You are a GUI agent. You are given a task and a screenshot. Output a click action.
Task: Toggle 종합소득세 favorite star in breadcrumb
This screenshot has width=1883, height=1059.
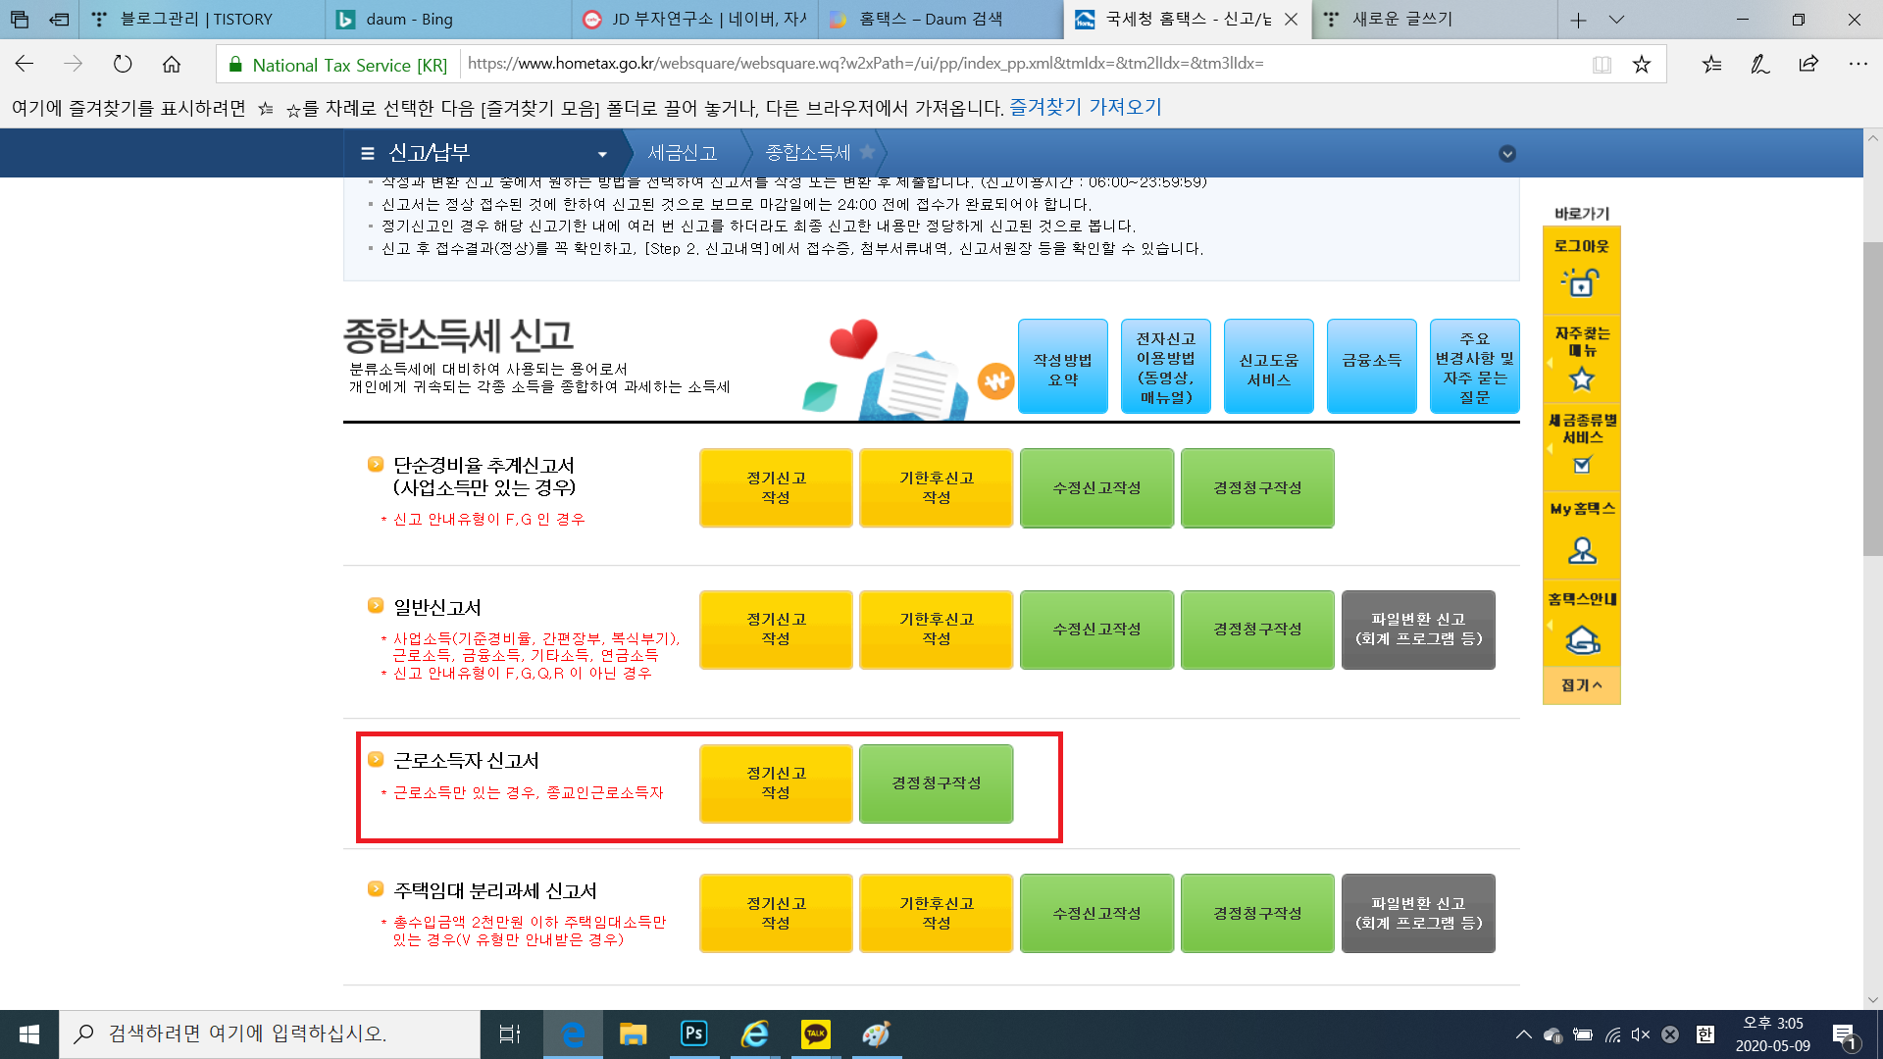(x=867, y=152)
